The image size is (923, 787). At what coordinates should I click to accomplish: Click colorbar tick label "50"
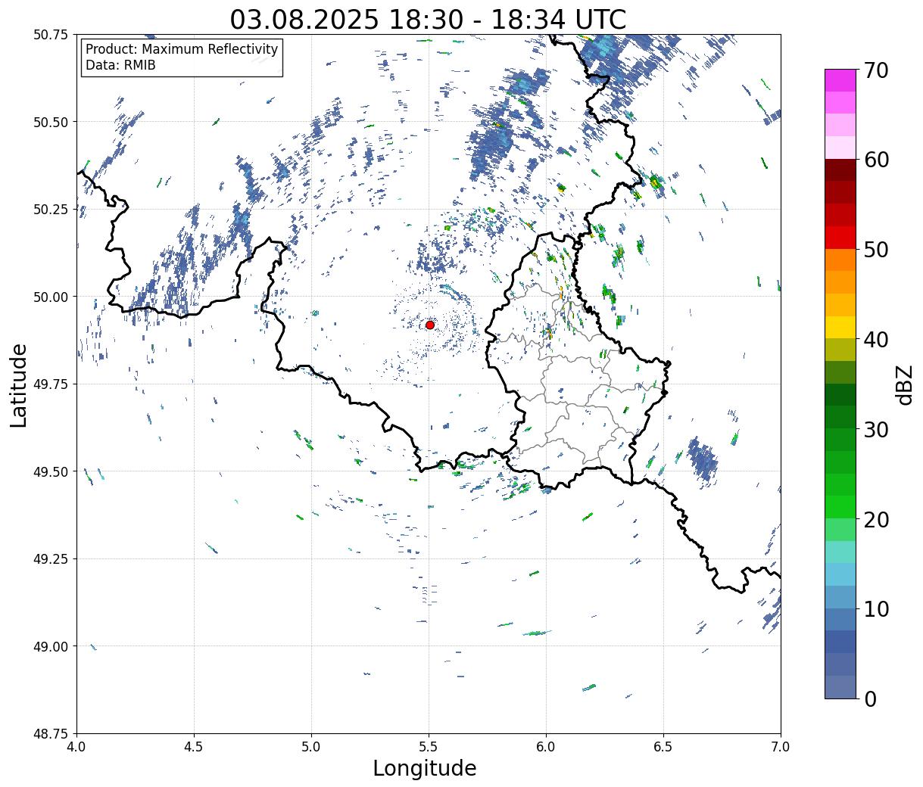[x=876, y=250]
